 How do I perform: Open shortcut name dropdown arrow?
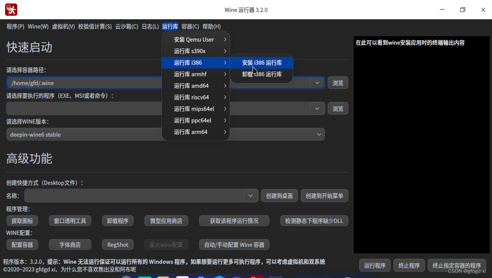tap(251, 196)
